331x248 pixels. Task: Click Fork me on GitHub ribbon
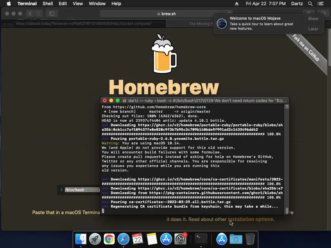pyautogui.click(x=306, y=48)
